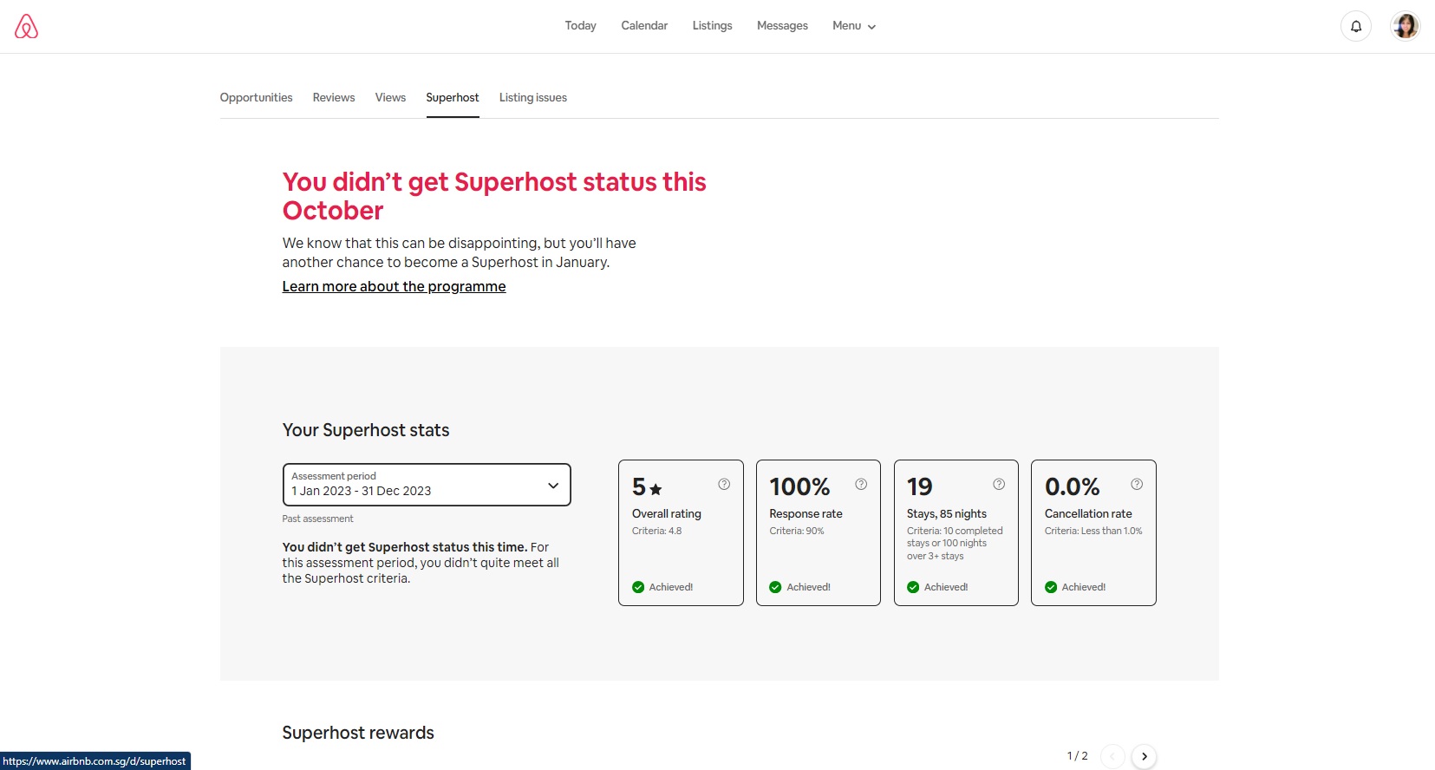Viewport: 1435px width, 770px height.
Task: Switch to the Opportunities tab
Action: point(256,98)
